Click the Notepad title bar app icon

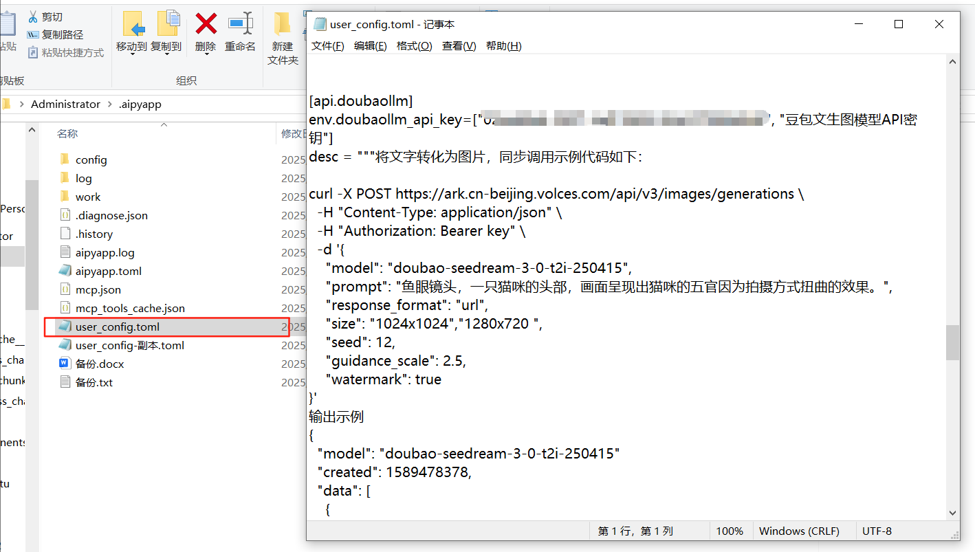tap(320, 24)
